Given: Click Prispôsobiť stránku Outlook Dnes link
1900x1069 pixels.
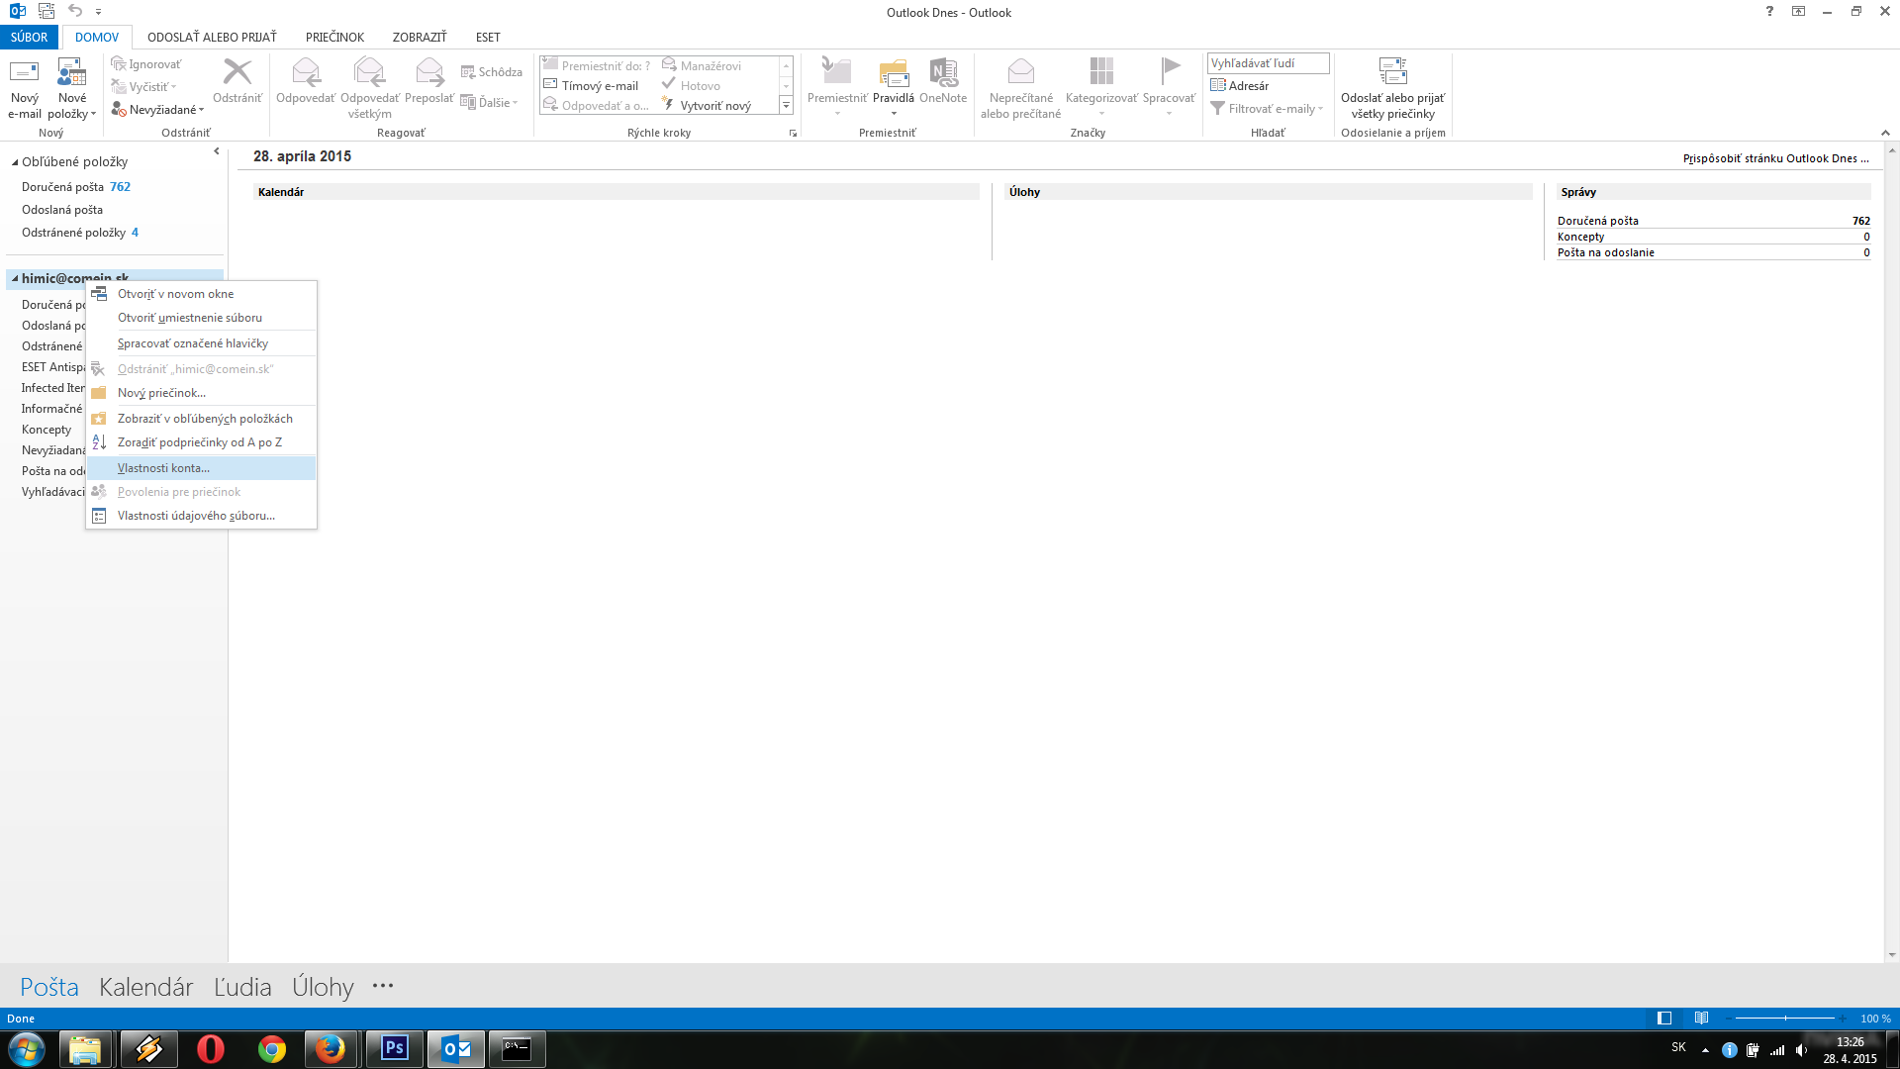Looking at the screenshot, I should coord(1776,158).
